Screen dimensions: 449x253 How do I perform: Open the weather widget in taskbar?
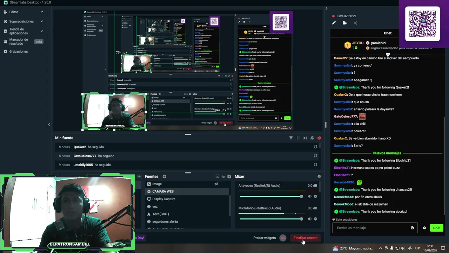(x=353, y=248)
